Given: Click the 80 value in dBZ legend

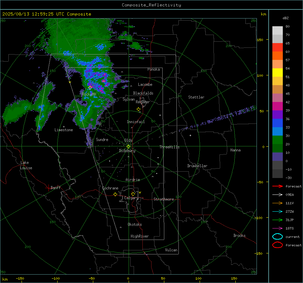Looking at the screenshot, I should pyautogui.click(x=288, y=27).
